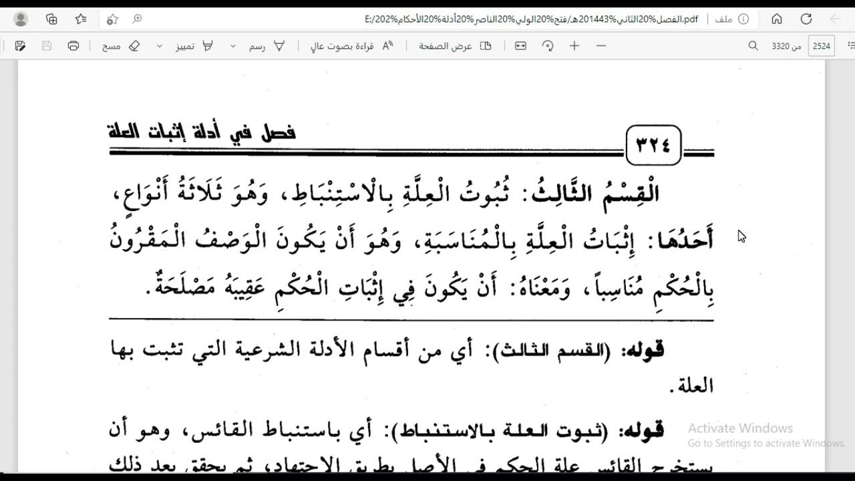Select the Erase (مسح) tool
The height and width of the screenshot is (481, 855).
[121, 46]
